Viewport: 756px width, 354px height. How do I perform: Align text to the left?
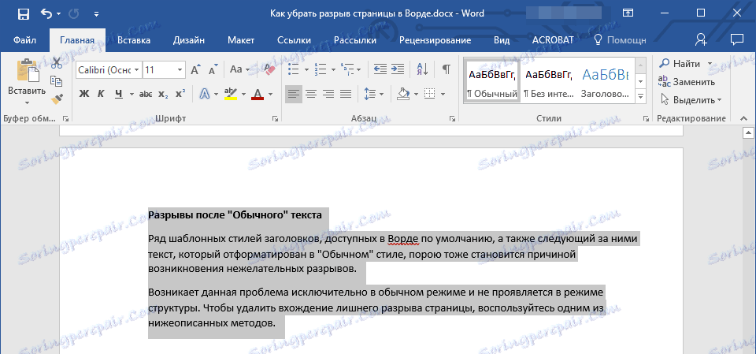click(x=294, y=94)
